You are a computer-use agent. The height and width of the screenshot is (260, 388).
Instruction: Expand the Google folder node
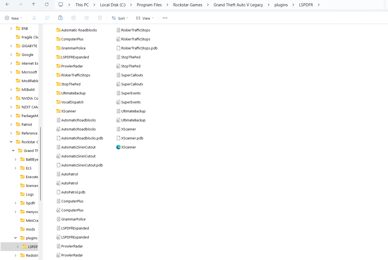(11, 55)
